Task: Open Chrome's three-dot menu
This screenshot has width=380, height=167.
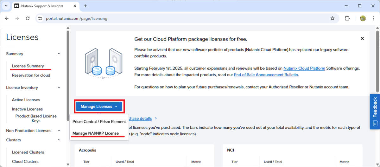Action: click(373, 18)
